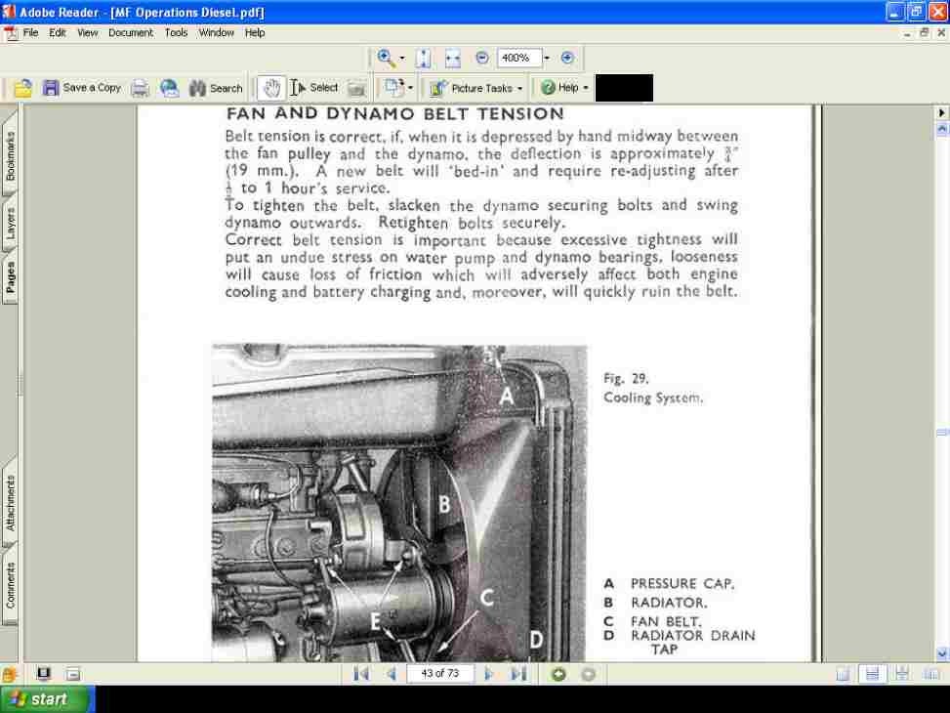Switch to Facing pages layout
950x713 pixels.
931,674
